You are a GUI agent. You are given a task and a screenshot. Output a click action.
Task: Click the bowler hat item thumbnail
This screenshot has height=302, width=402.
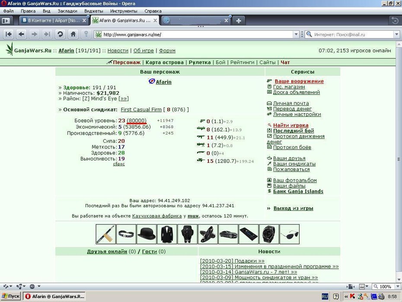click(x=147, y=234)
